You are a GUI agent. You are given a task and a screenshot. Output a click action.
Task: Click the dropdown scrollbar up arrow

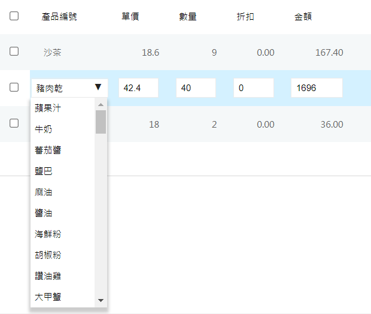click(x=101, y=104)
